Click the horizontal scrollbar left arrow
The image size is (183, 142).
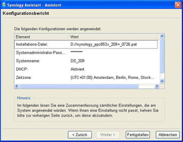tap(17, 86)
